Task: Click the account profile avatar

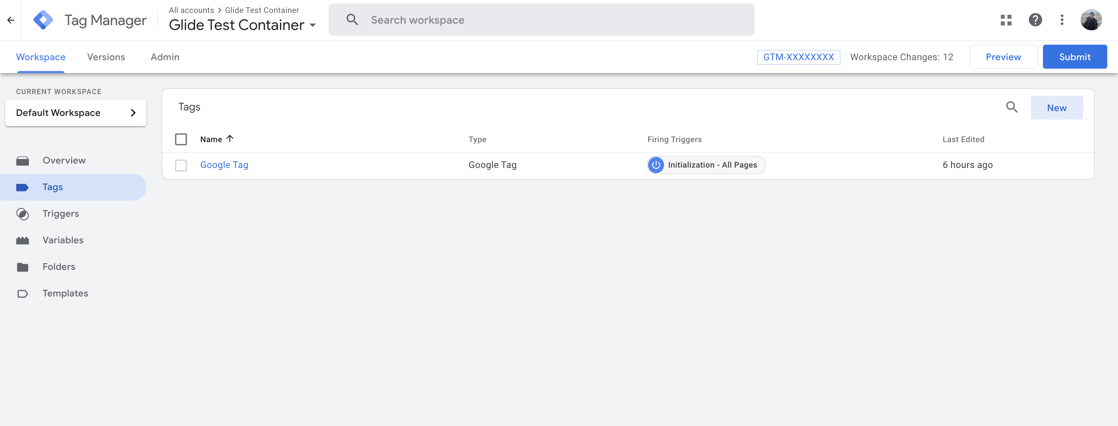Action: (1091, 20)
